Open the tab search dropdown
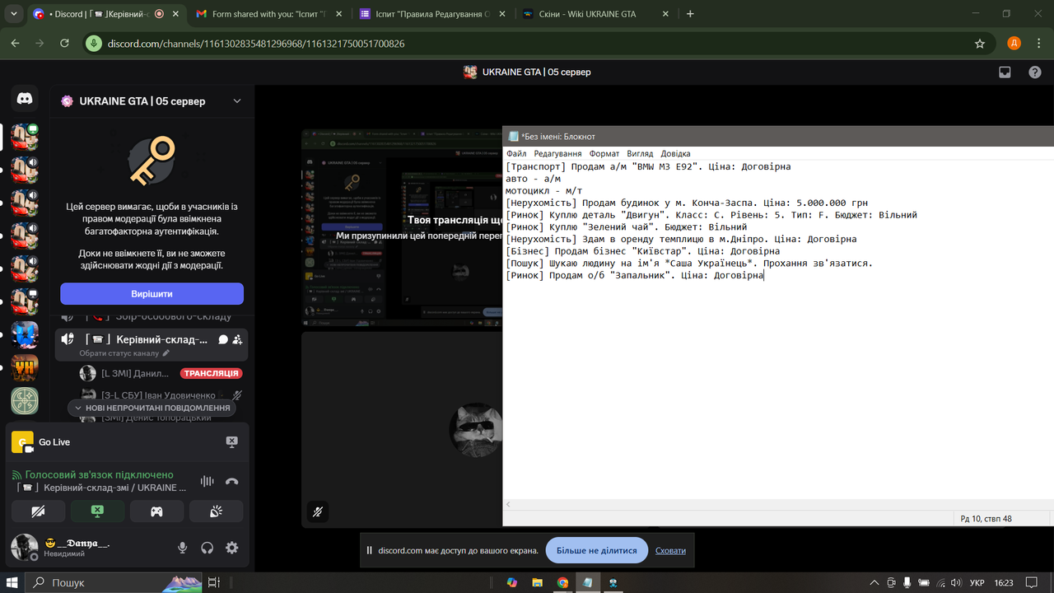The height and width of the screenshot is (593, 1054). (x=12, y=14)
